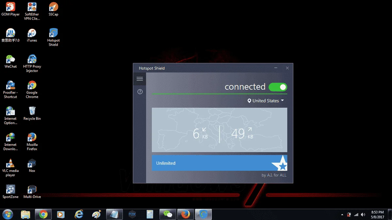Click the Unlimited plan banner
The image size is (392, 220).
click(220, 163)
